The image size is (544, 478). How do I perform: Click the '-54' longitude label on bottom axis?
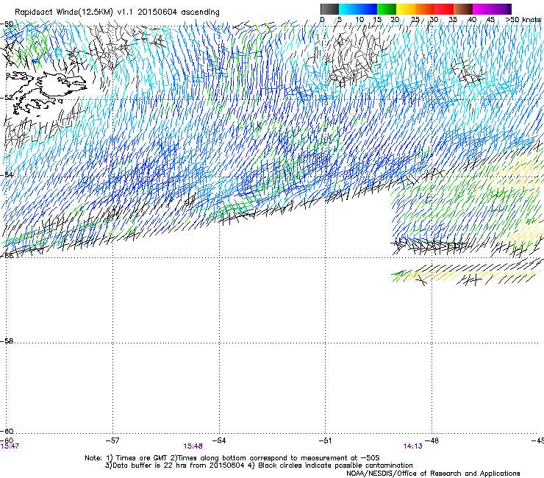219,440
